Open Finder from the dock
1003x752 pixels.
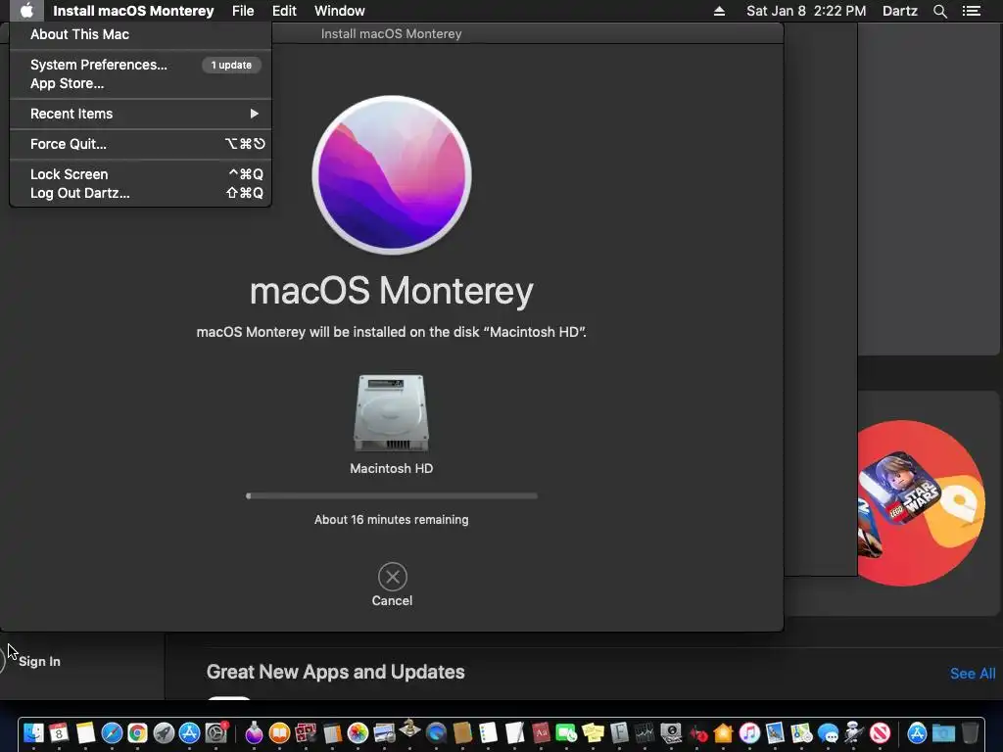pos(32,732)
